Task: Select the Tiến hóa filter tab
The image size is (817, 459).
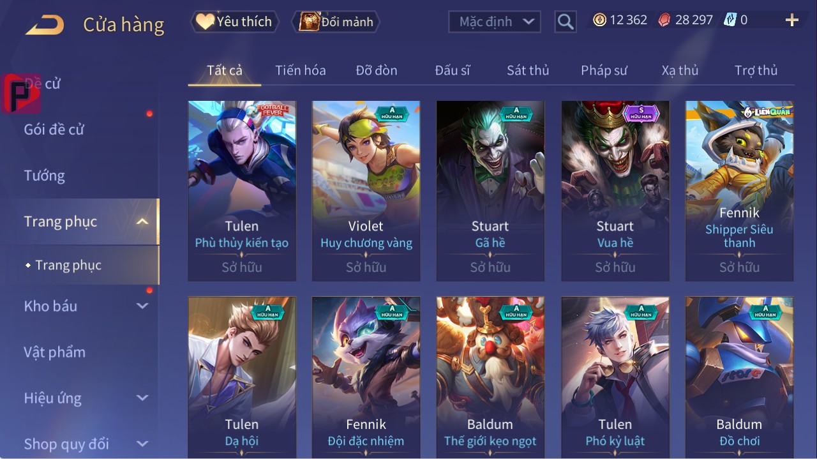Action: 301,70
